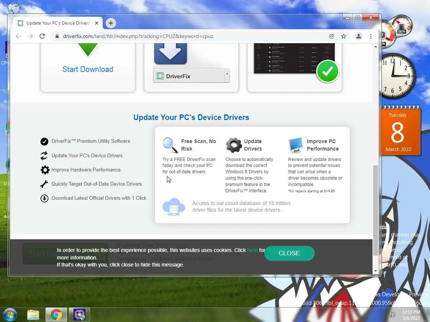Viewport: 430px width, 322px height.
Task: Dismiss the cookie notice with CLOSE
Action: [x=289, y=253]
